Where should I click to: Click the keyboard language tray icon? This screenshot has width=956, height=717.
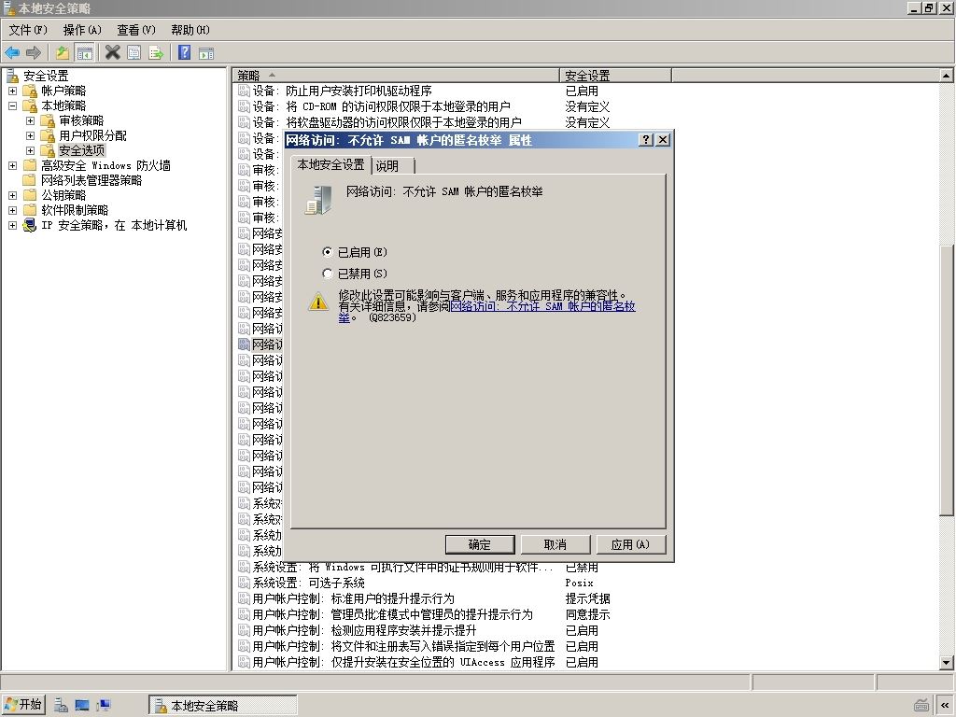click(x=921, y=706)
